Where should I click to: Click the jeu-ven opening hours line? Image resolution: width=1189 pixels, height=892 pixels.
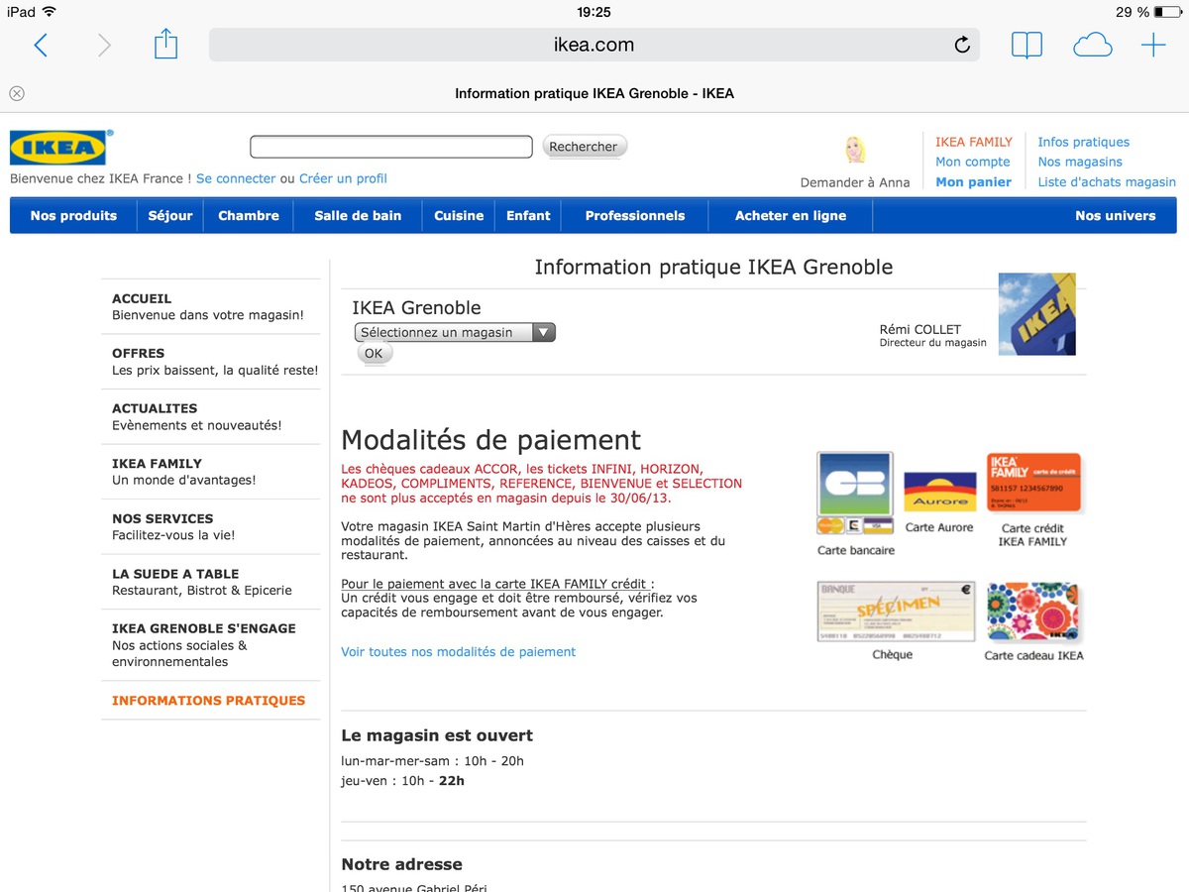coord(402,781)
